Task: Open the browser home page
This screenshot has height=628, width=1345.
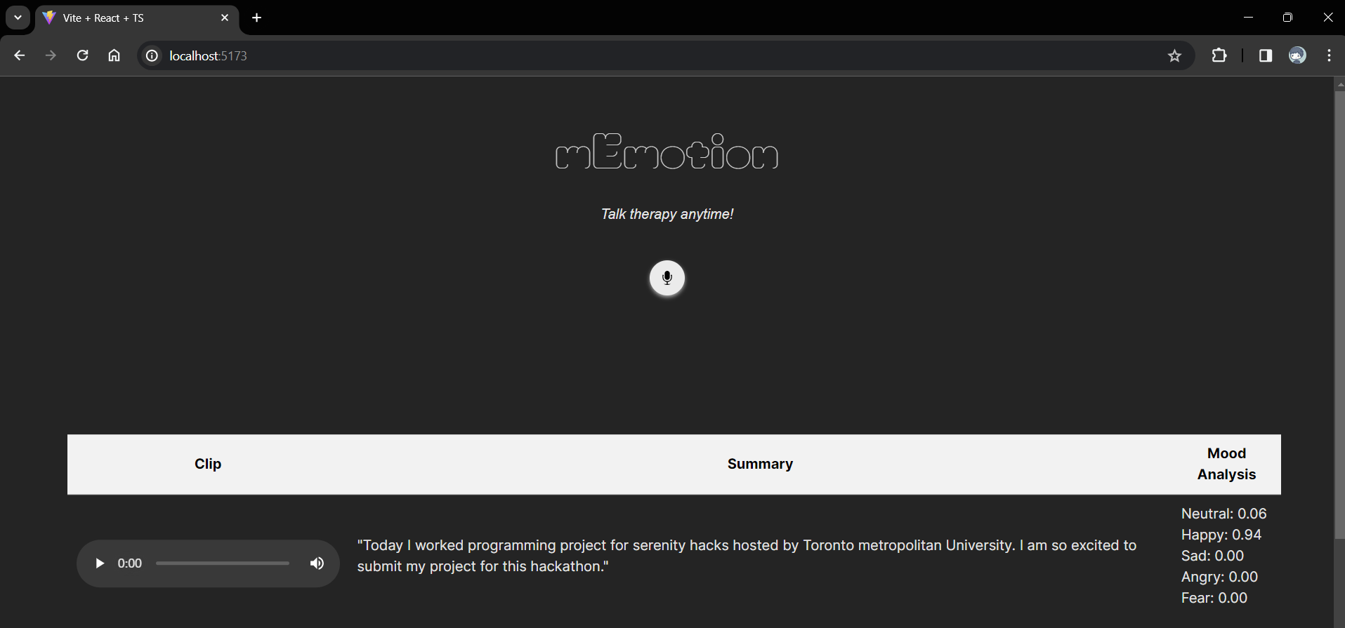Action: 114,55
